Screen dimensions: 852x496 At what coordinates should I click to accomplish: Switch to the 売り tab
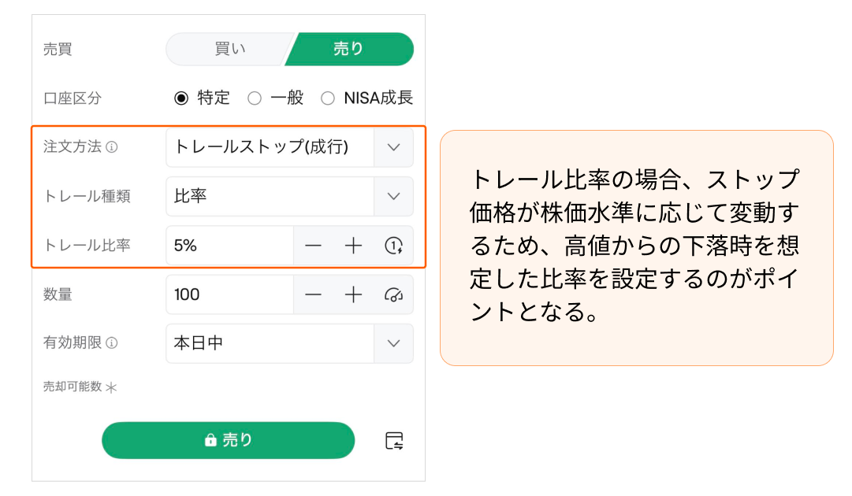[x=348, y=49]
